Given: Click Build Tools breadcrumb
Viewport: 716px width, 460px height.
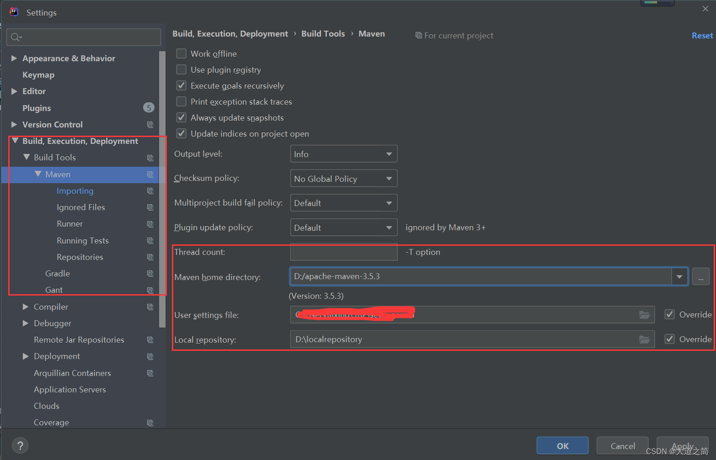Looking at the screenshot, I should (x=323, y=34).
